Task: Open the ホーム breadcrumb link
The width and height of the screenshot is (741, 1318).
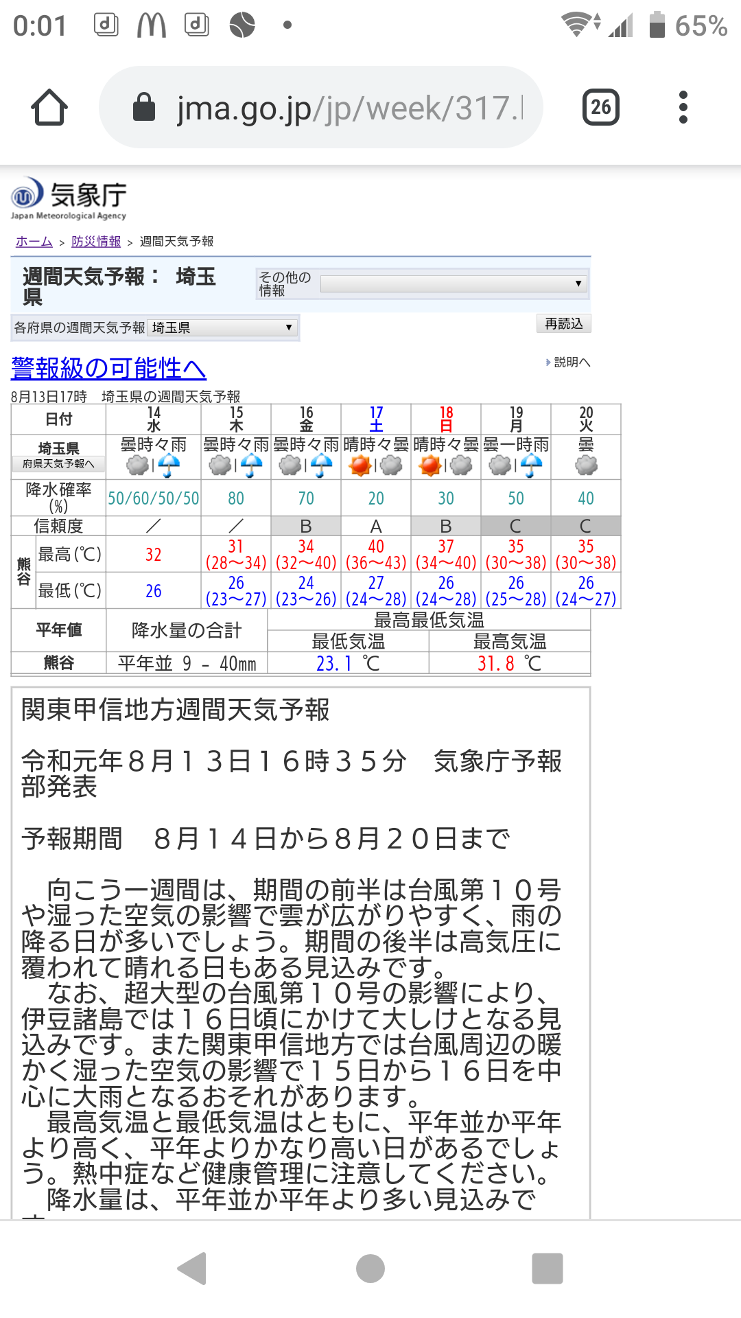Action: tap(34, 242)
